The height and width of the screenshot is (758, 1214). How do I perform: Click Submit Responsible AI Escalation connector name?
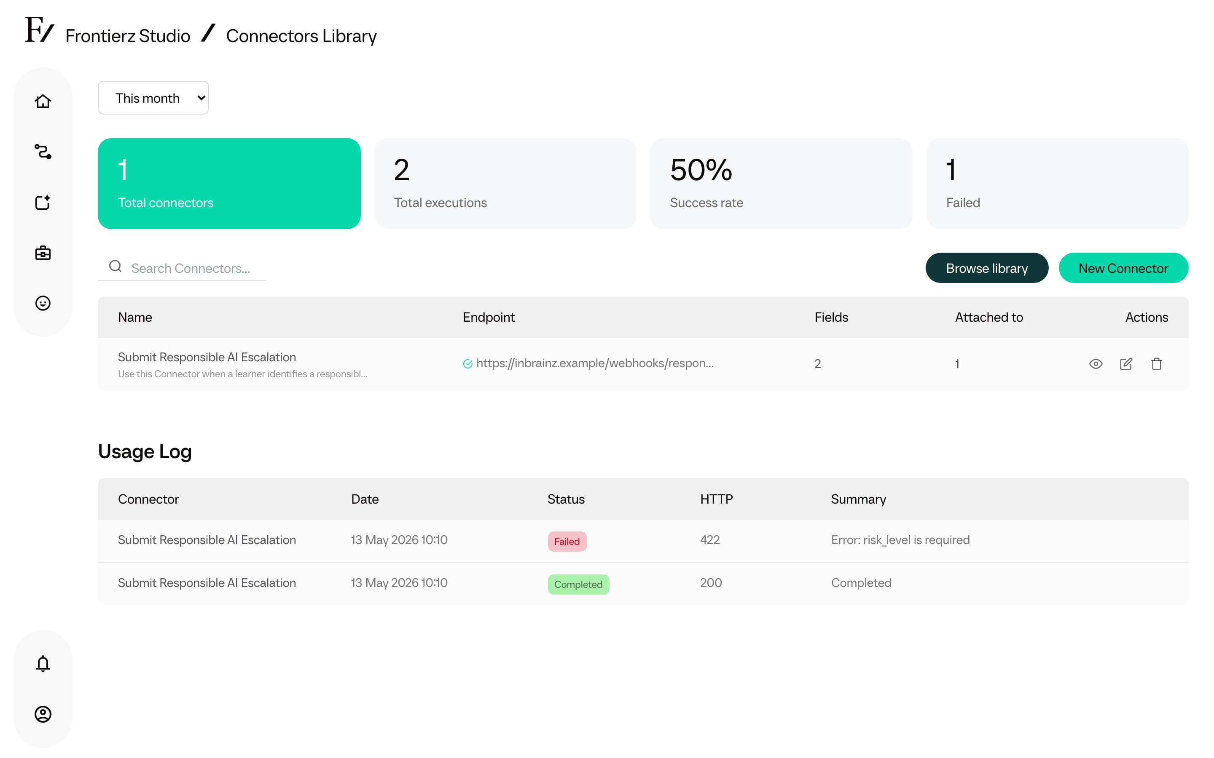(x=207, y=357)
